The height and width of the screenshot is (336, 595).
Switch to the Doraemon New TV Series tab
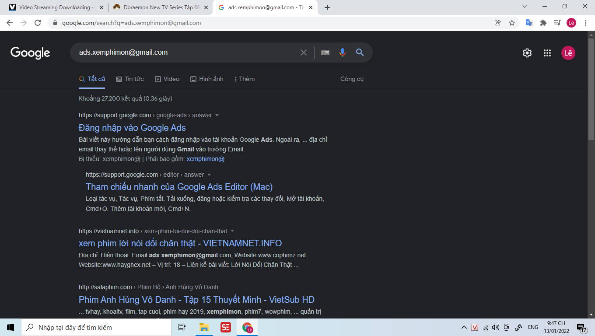coord(160,7)
